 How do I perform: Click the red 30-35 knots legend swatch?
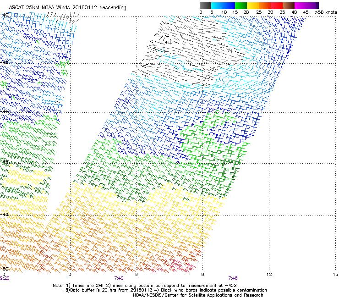[277, 6]
